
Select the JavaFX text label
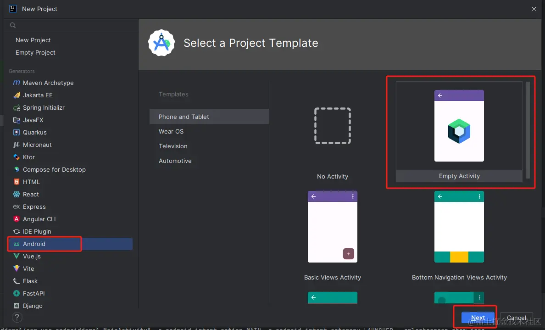pyautogui.click(x=33, y=120)
